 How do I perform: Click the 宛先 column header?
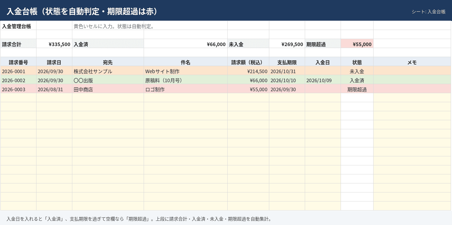coord(108,62)
